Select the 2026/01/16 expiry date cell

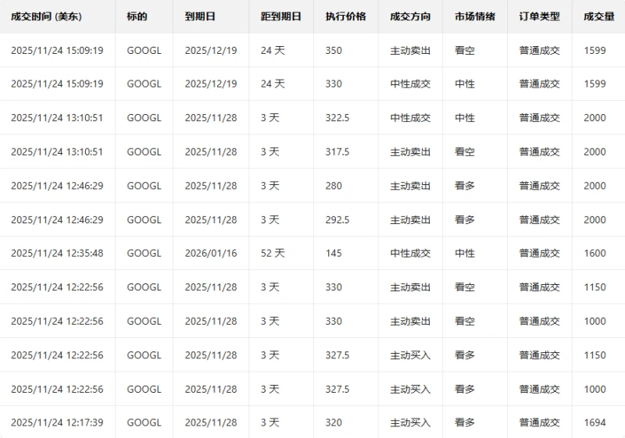pyautogui.click(x=210, y=253)
